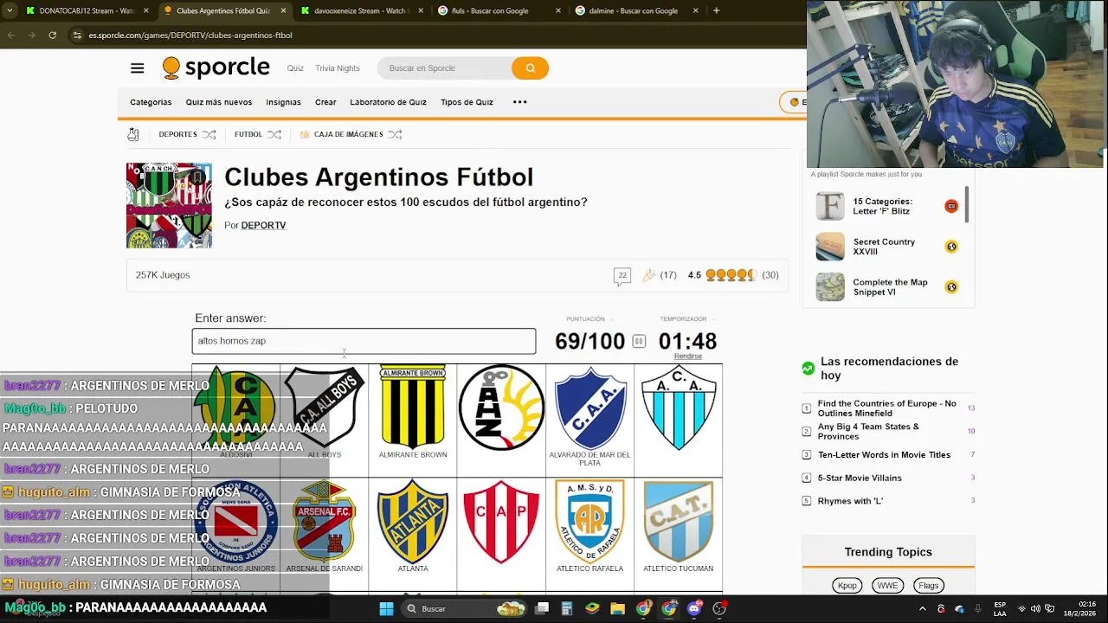Open the Sporcle hamburger menu

137,68
